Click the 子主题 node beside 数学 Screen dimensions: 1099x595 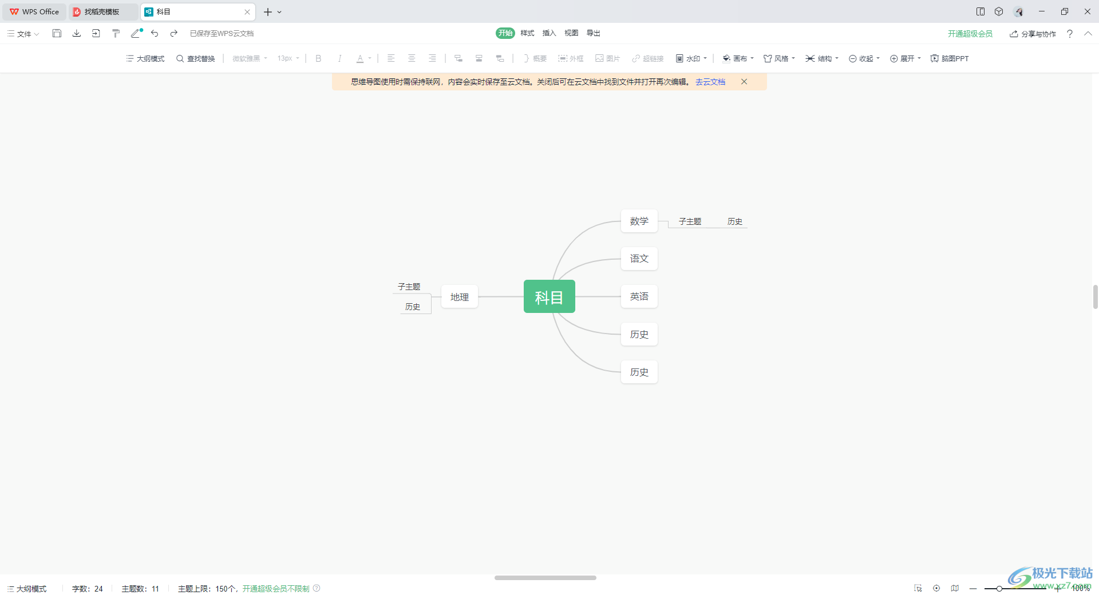pos(690,221)
